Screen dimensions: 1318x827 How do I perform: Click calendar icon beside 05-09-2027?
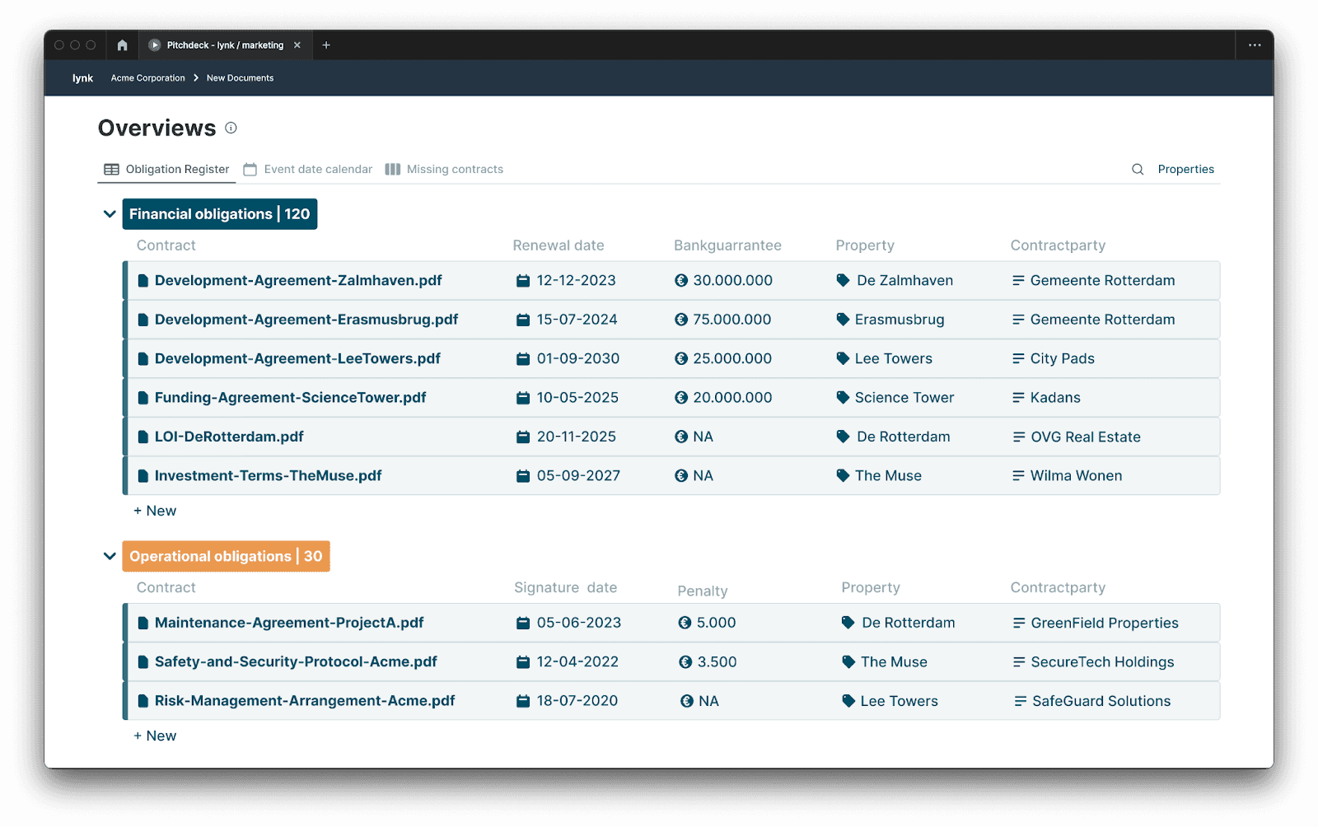point(522,476)
